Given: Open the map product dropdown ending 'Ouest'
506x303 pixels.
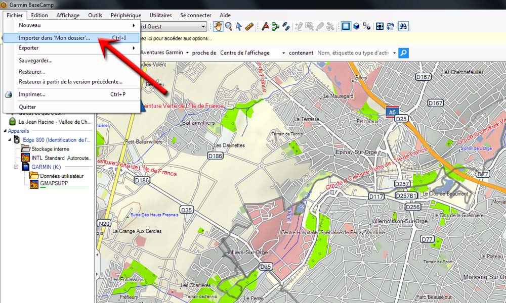Looking at the screenshot, I should click(203, 27).
